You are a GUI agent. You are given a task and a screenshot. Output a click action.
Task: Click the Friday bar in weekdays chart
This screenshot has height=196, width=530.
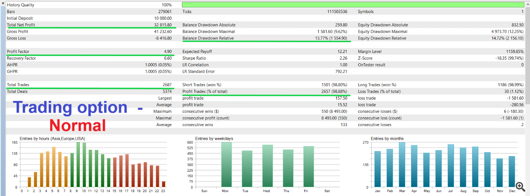(x=308, y=166)
